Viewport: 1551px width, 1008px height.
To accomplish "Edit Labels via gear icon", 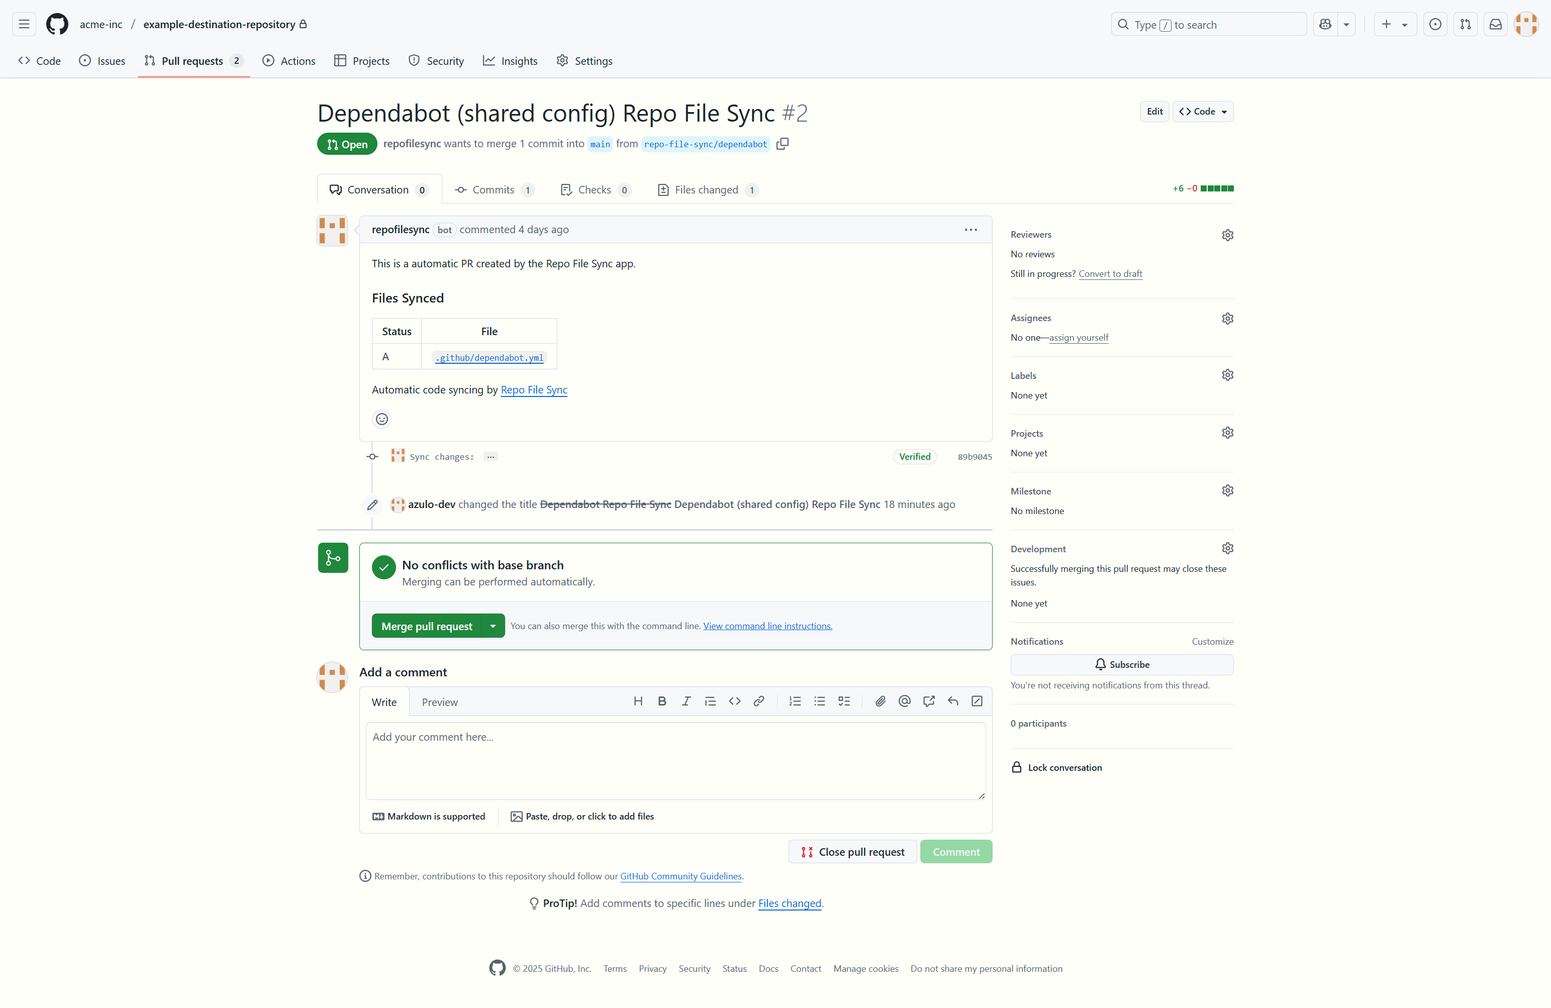I will (1227, 375).
